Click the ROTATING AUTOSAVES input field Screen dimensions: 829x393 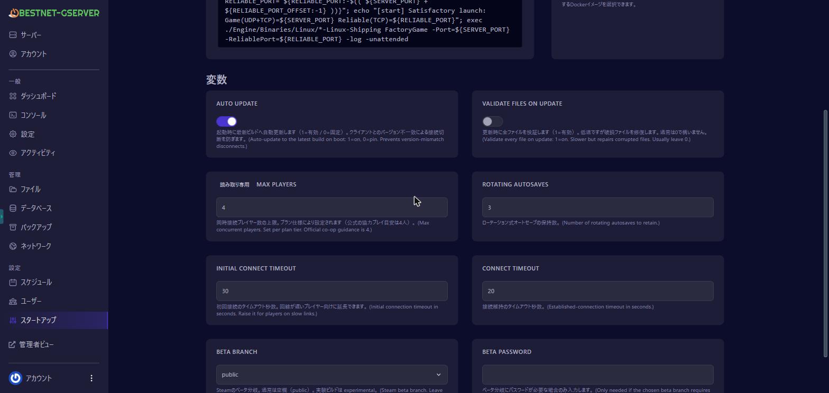point(597,207)
